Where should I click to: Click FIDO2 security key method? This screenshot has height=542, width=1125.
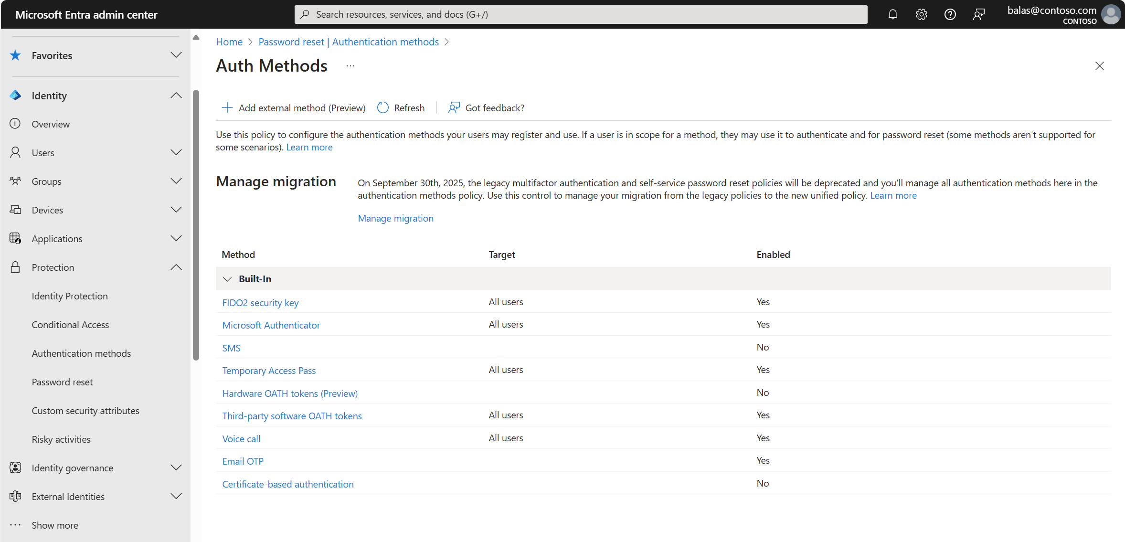pyautogui.click(x=260, y=302)
